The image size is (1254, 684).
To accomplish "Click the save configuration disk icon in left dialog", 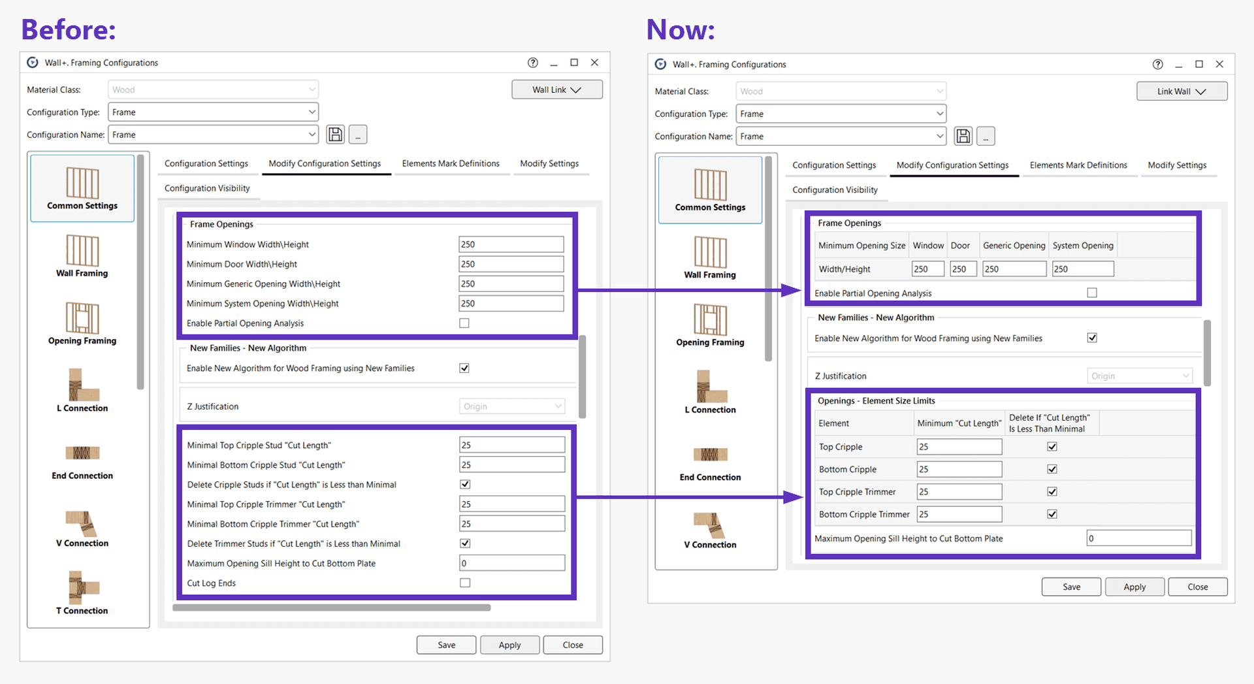I will pyautogui.click(x=335, y=135).
